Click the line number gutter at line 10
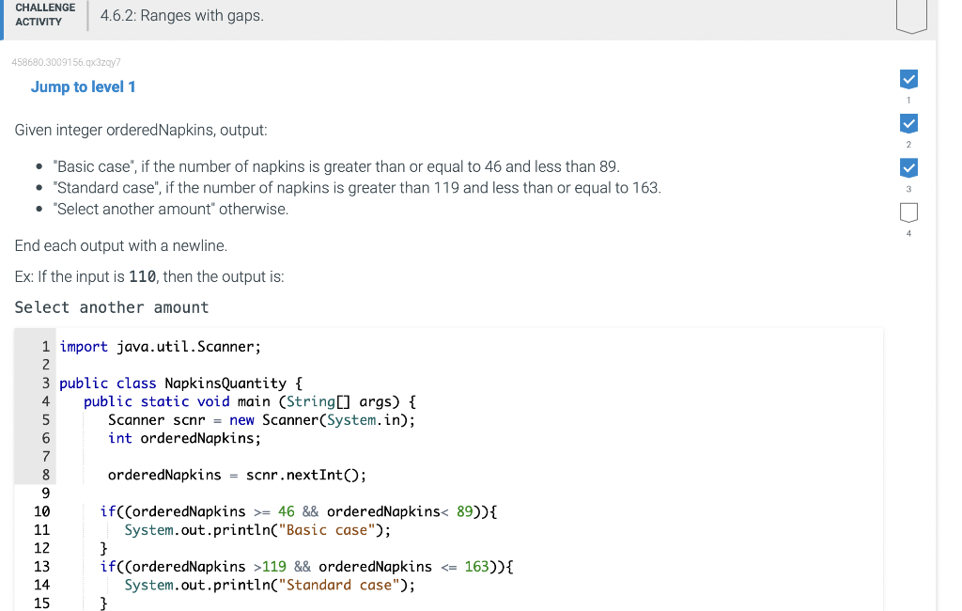The image size is (962, 611). 41,511
